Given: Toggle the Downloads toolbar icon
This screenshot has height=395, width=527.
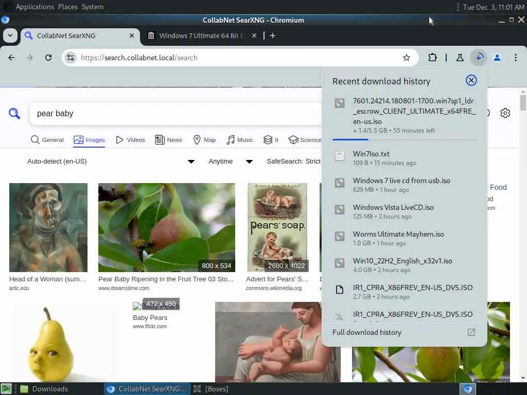Looking at the screenshot, I should (479, 58).
